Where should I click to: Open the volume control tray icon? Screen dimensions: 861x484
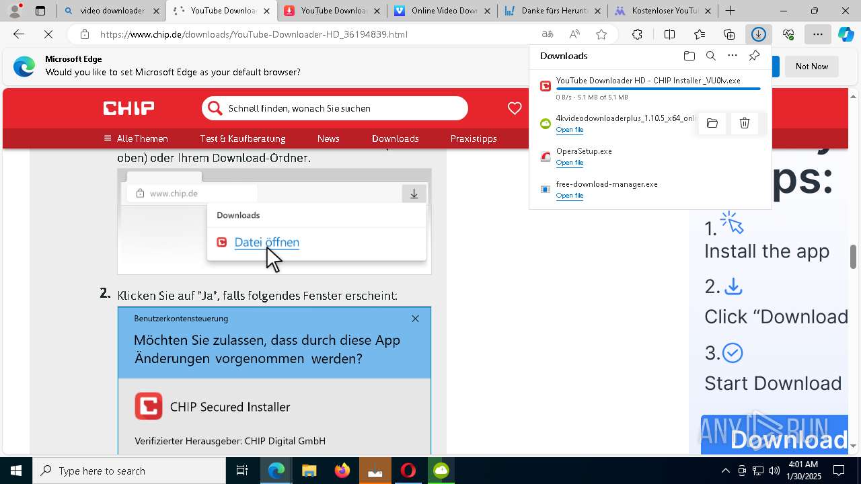(x=774, y=471)
